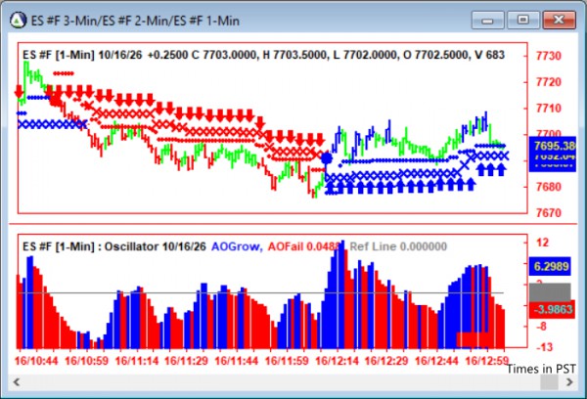This screenshot has height=399, width=587.
Task: Click the 16/12:44 time axis label
Action: 437,361
